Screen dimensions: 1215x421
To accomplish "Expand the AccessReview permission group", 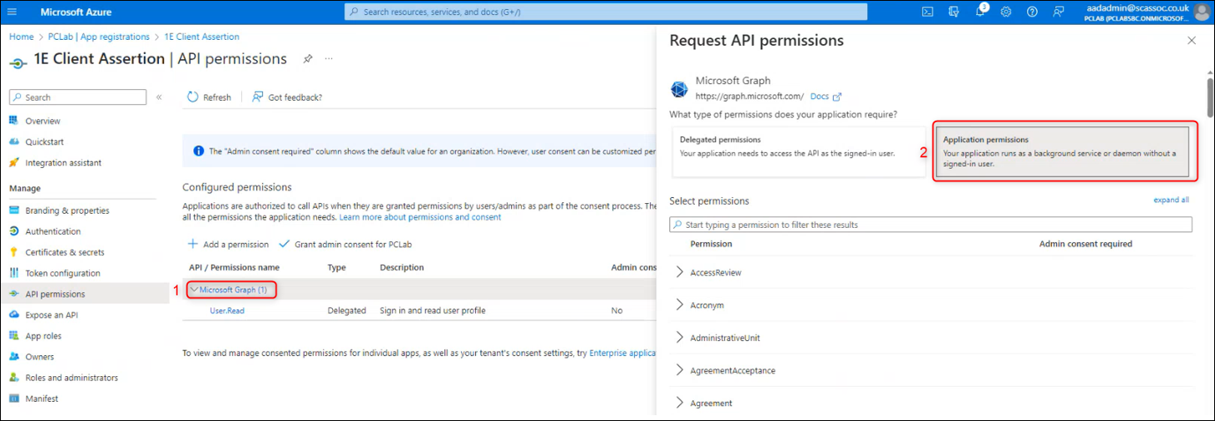I will click(680, 272).
